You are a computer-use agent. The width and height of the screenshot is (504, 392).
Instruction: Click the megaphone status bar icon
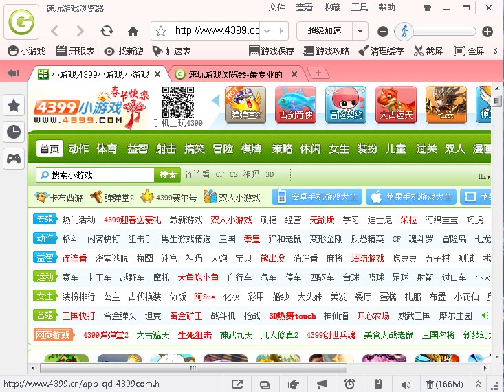(322, 384)
